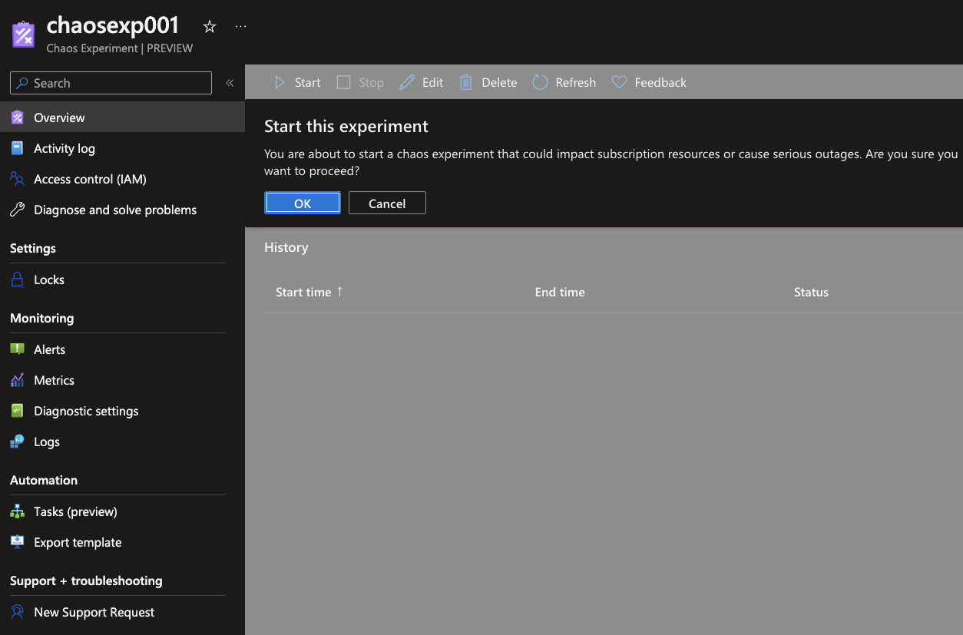The image size is (963, 635).
Task: Click the Activity log notebook icon
Action: (17, 148)
